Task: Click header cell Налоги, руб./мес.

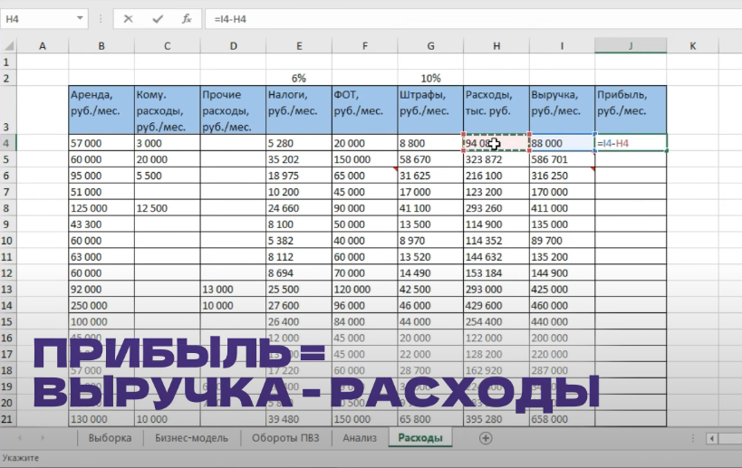Action: point(299,110)
